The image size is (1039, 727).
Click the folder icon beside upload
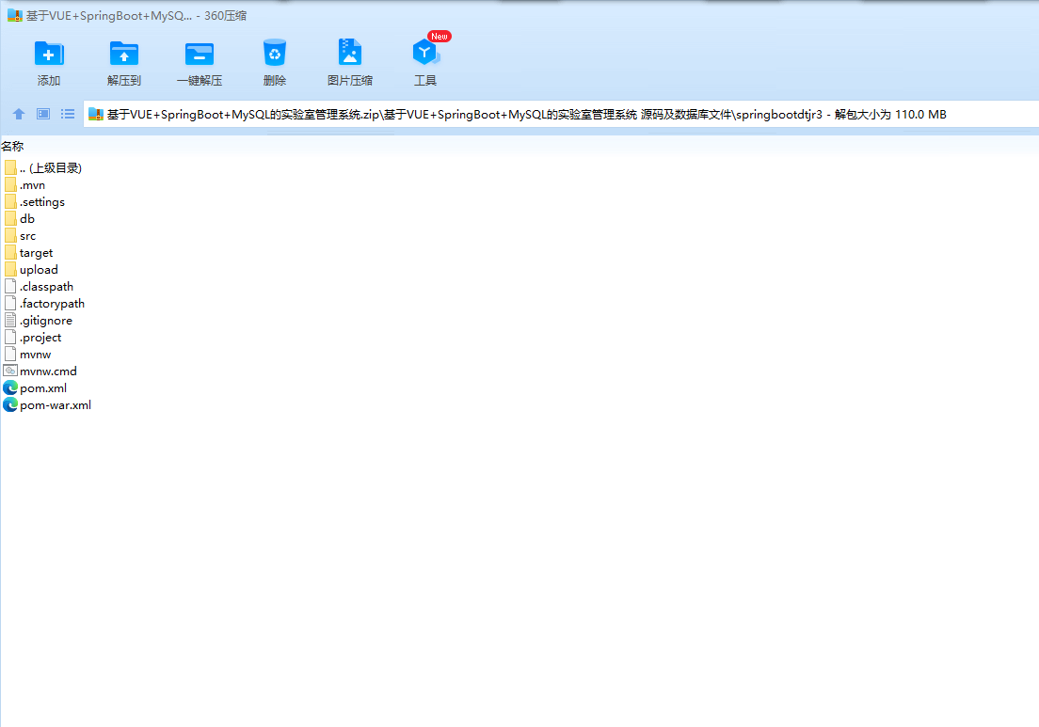tap(10, 270)
